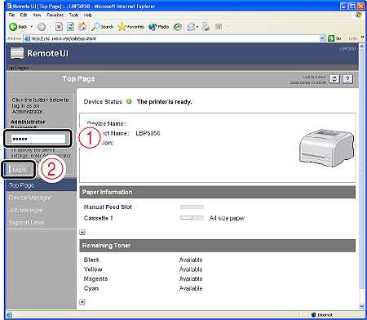
Task: Click the Administrator Password field
Action: click(x=38, y=139)
